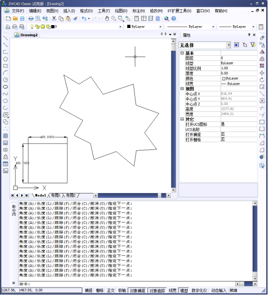Select the Spline curve tool

[x=5, y=94]
